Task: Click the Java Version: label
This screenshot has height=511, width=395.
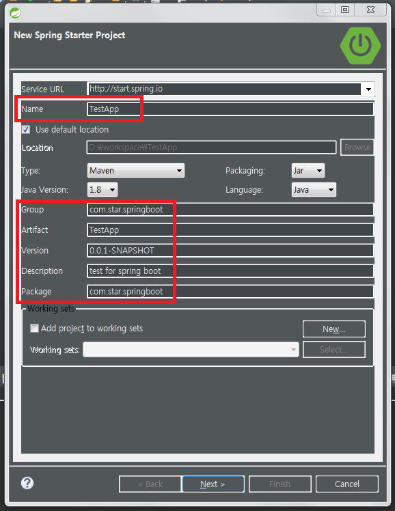Action: [44, 190]
